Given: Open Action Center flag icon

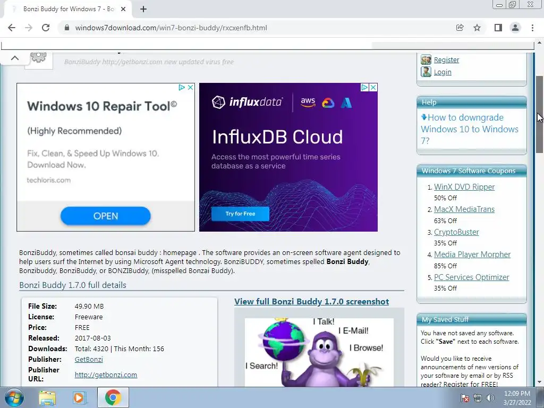Looking at the screenshot, I should [x=464, y=398].
